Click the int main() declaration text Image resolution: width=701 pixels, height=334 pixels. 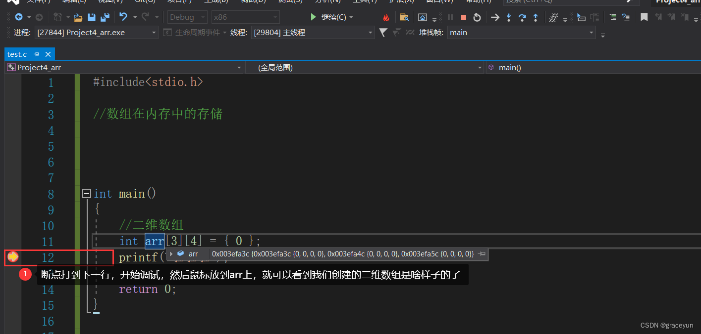(x=125, y=194)
